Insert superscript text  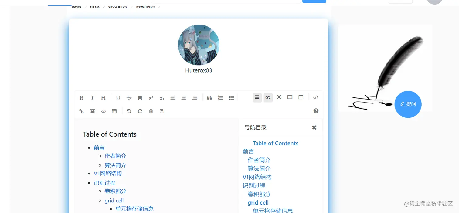(x=151, y=97)
